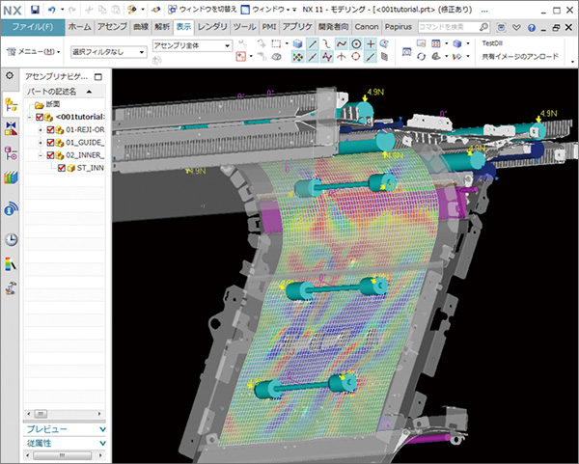Open the アセンブリ全体 scope dropdown

coord(192,45)
